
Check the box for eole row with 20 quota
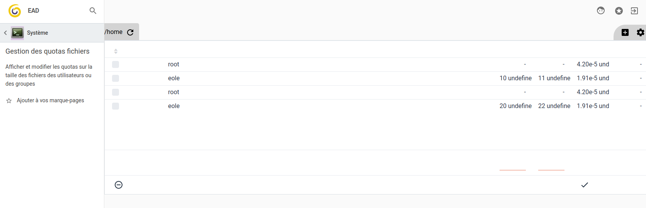pos(116,106)
